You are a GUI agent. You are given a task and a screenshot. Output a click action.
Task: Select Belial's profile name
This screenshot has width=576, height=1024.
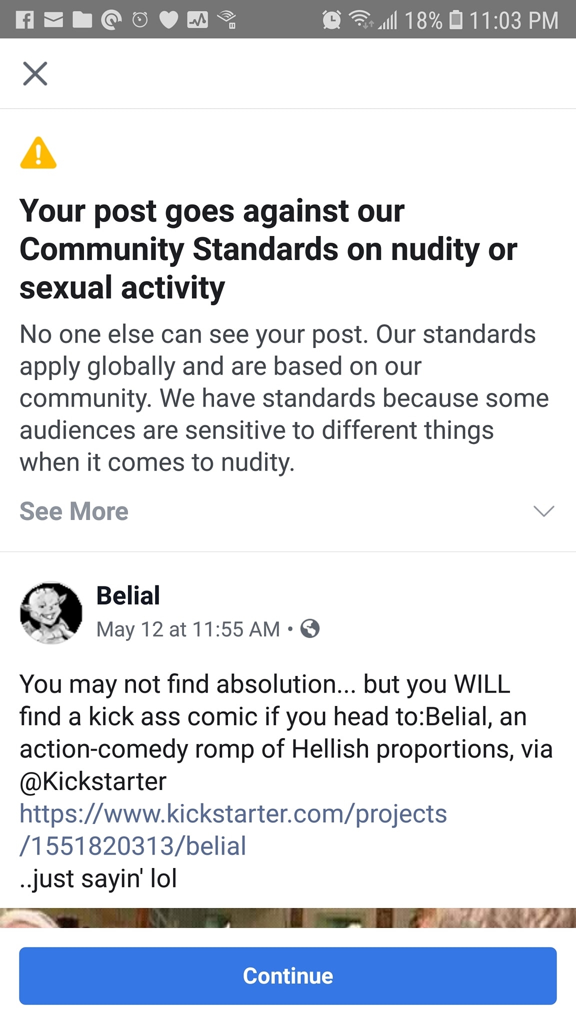pyautogui.click(x=127, y=595)
